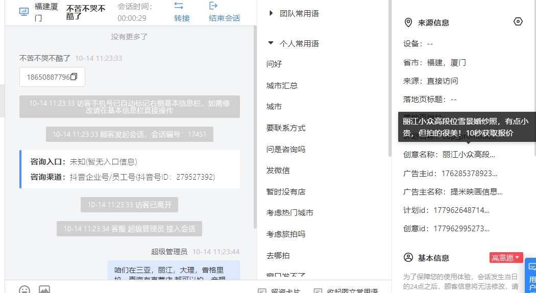Click the 超级管理员 接入会话 system message
This screenshot has height=293, width=536.
129,229
